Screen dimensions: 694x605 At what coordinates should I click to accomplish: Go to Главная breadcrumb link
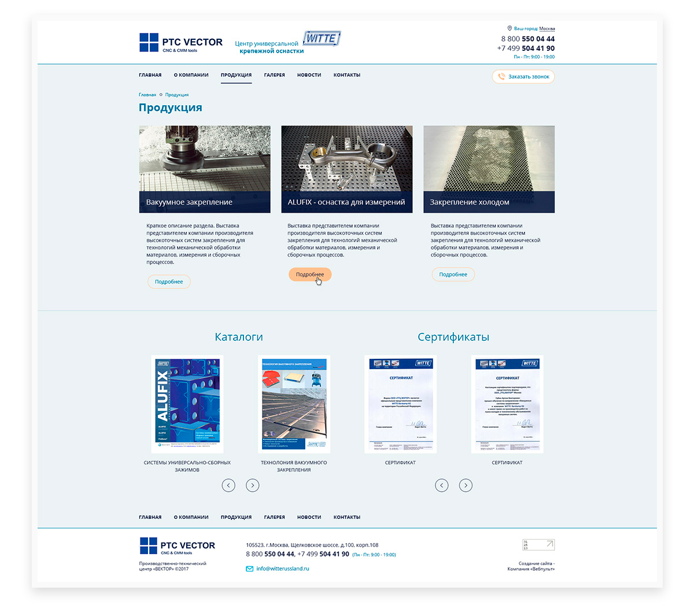[x=147, y=95]
